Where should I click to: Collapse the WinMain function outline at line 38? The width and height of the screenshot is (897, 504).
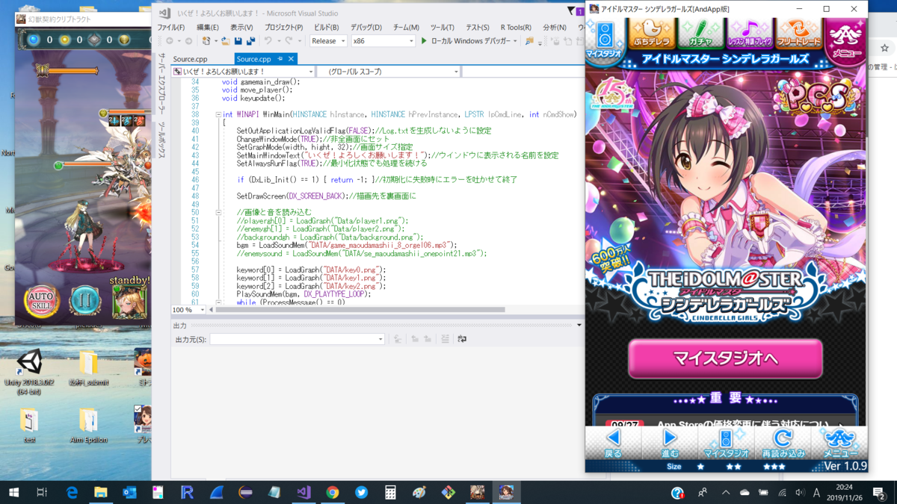(x=218, y=115)
